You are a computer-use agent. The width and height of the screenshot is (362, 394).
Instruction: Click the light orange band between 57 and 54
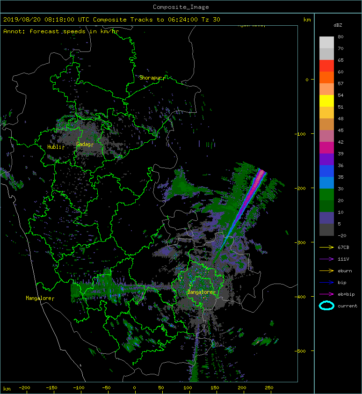326,89
